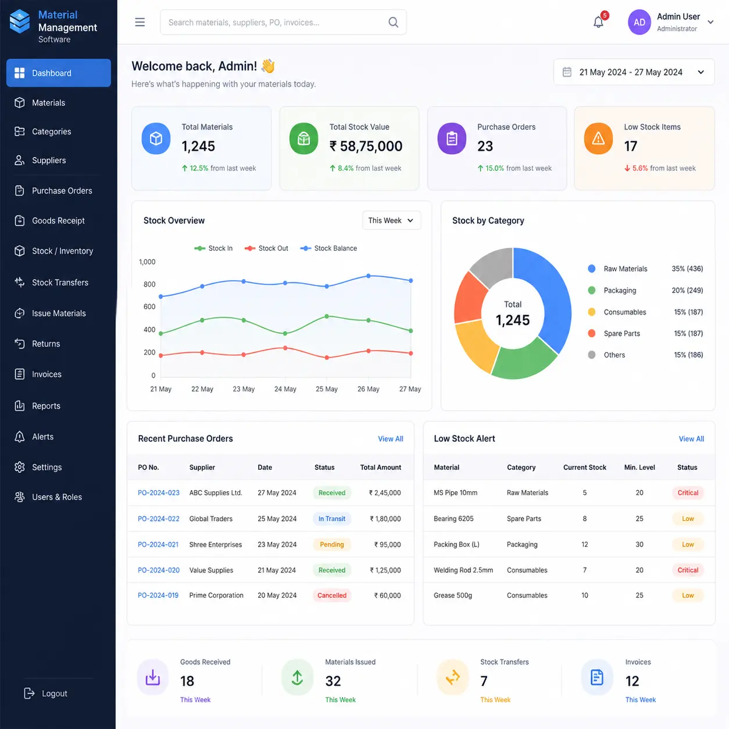729x729 pixels.
Task: Toggle the Stock In legend series
Action: [213, 248]
